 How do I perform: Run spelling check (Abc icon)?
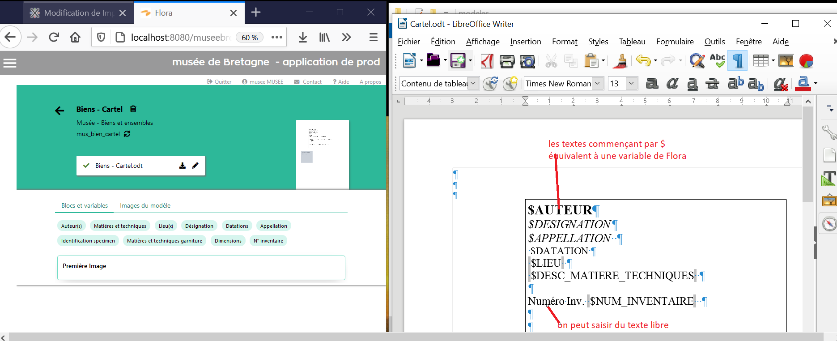pos(718,60)
